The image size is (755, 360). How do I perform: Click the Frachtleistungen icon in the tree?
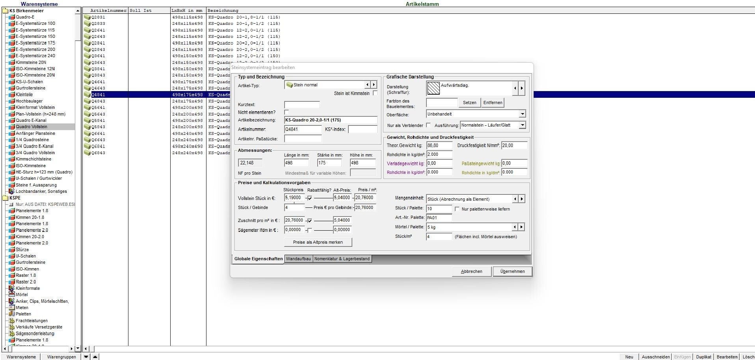pyautogui.click(x=11, y=321)
